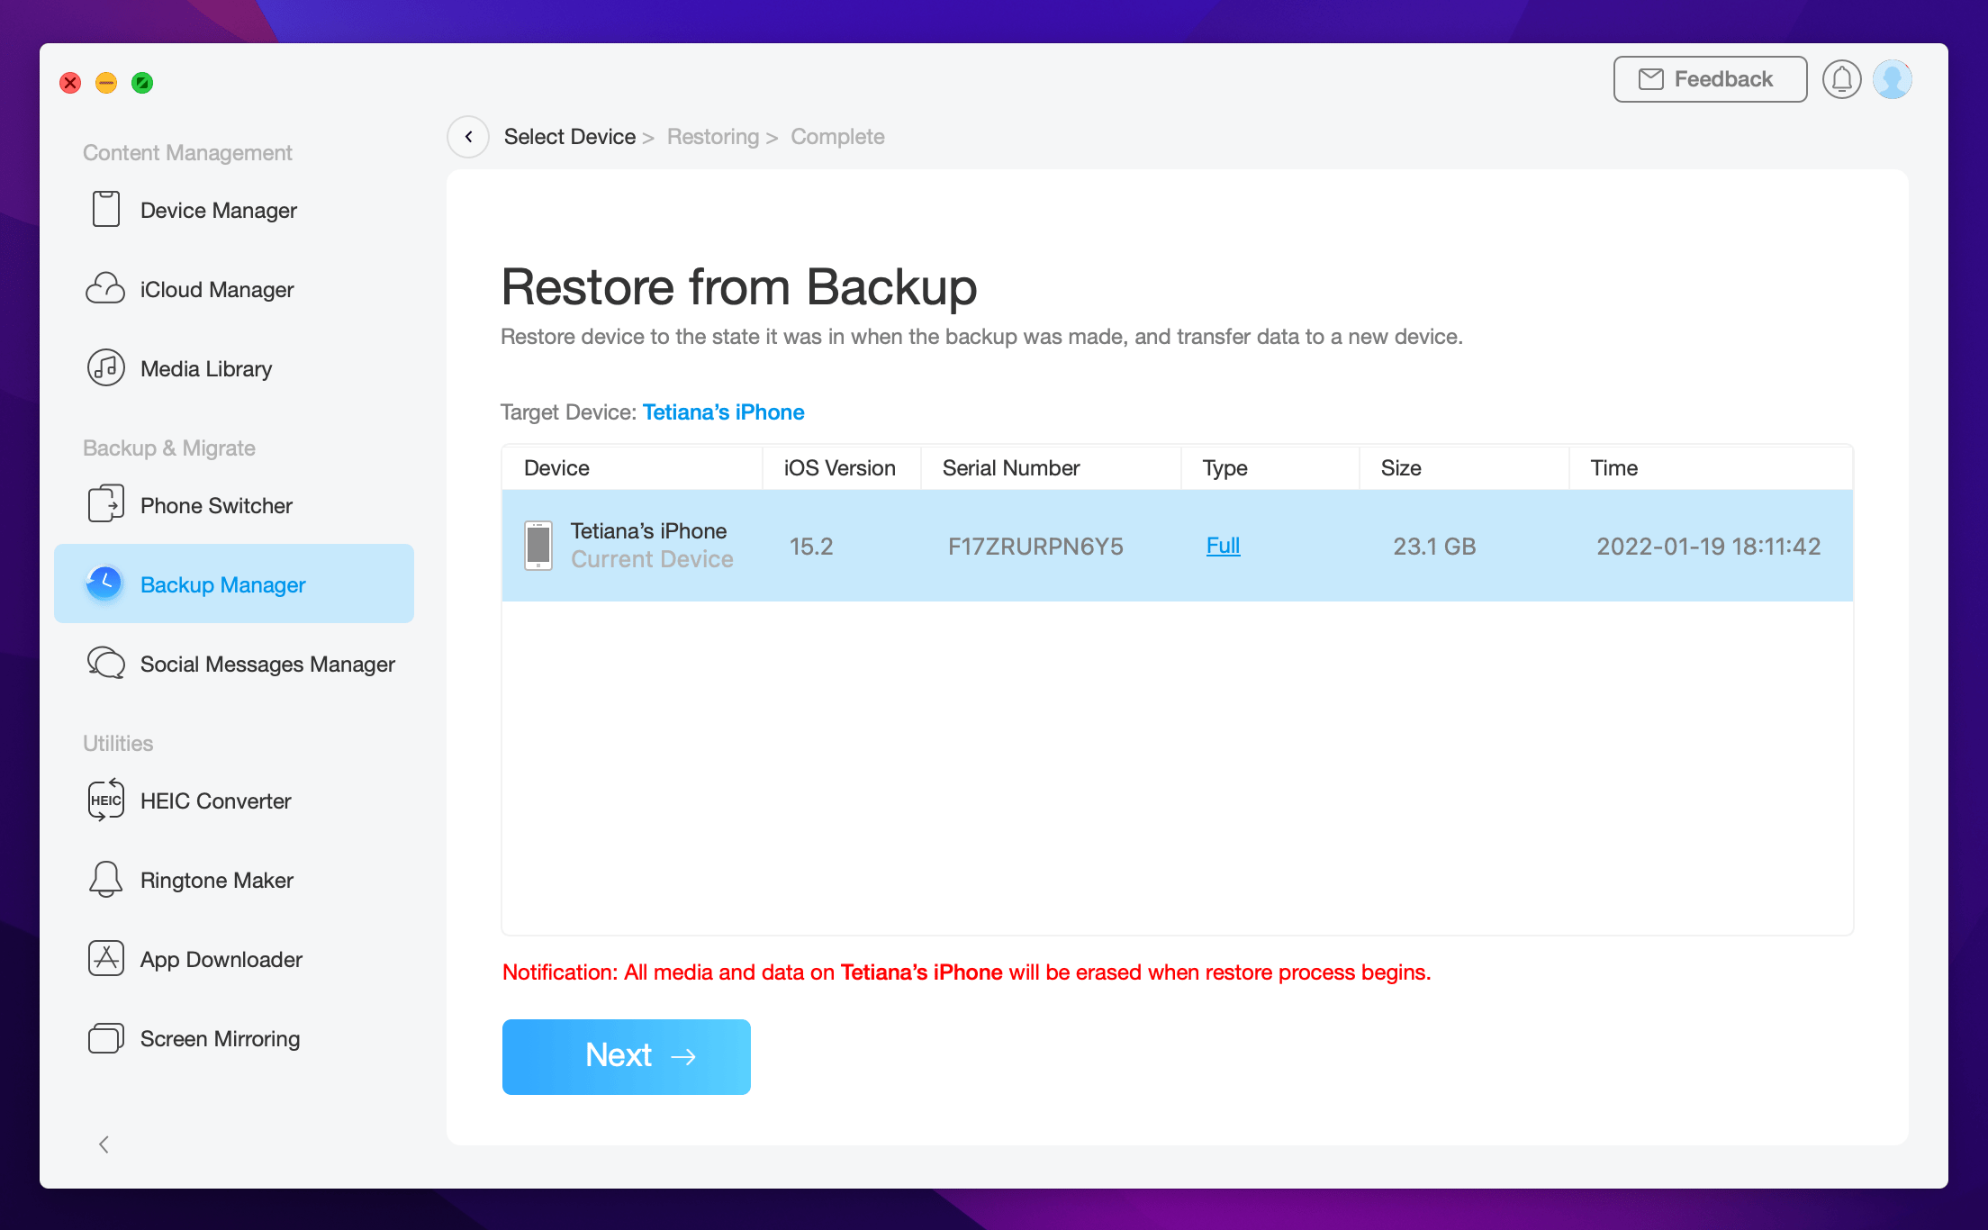The height and width of the screenshot is (1230, 1988).
Task: Close the window with red button
Action: click(70, 83)
